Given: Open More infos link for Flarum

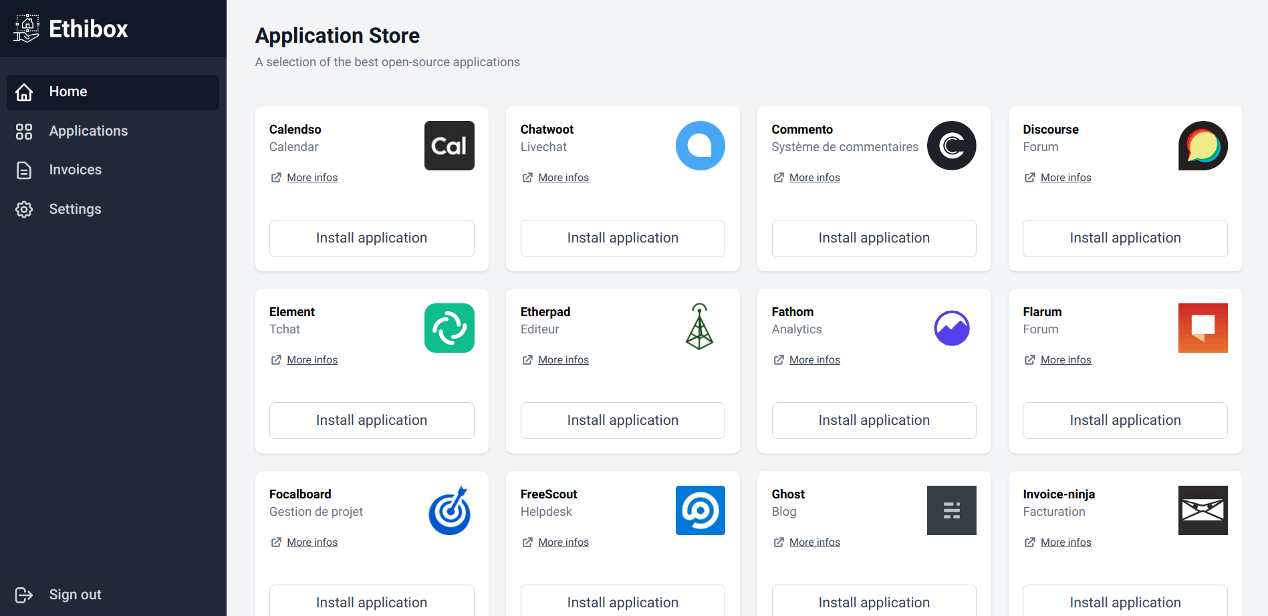Looking at the screenshot, I should (x=1066, y=360).
